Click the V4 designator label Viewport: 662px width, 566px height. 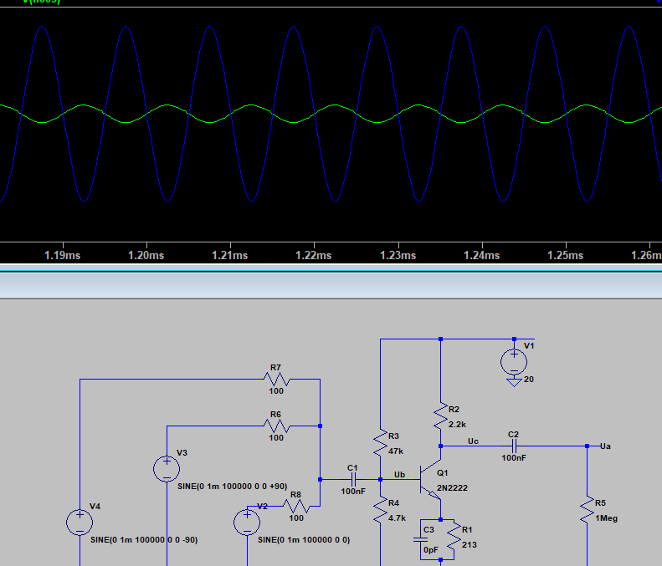point(95,507)
